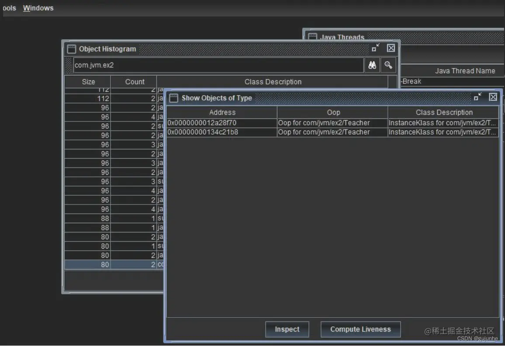Click Count column header in histogram
Viewport: 505px width, 346px height.
point(134,82)
